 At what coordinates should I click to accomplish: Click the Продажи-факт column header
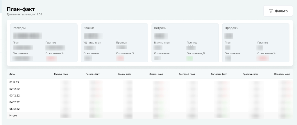[x=282, y=74]
